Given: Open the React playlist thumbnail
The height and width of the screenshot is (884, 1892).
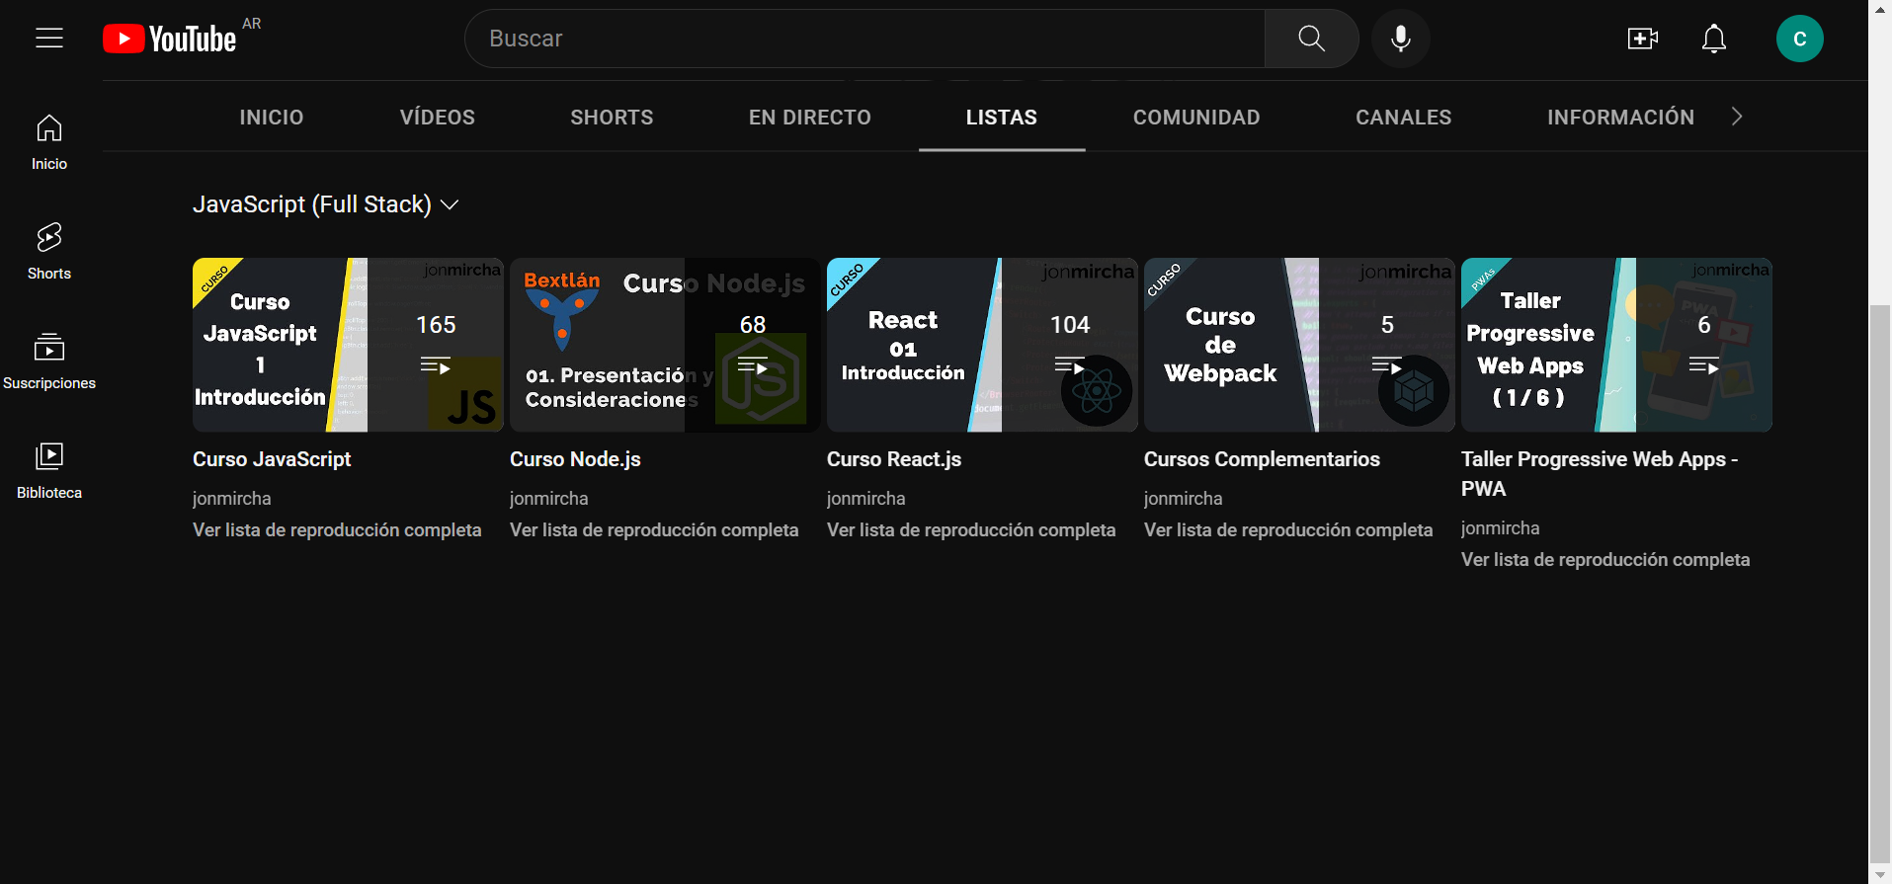Looking at the screenshot, I should coord(982,345).
